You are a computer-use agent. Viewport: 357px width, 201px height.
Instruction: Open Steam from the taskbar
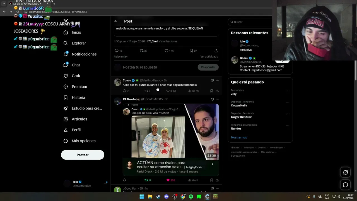tap(158, 197)
